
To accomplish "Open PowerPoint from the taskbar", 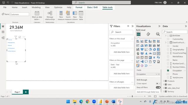I will [107, 101].
